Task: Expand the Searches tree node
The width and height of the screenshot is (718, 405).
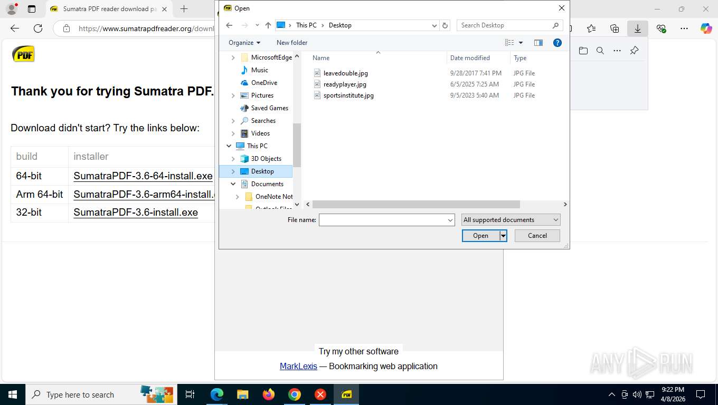Action: tap(233, 121)
